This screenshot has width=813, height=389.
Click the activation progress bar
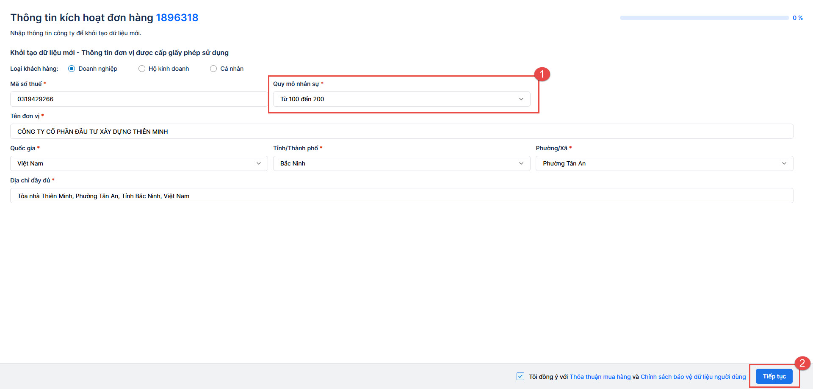click(x=704, y=18)
